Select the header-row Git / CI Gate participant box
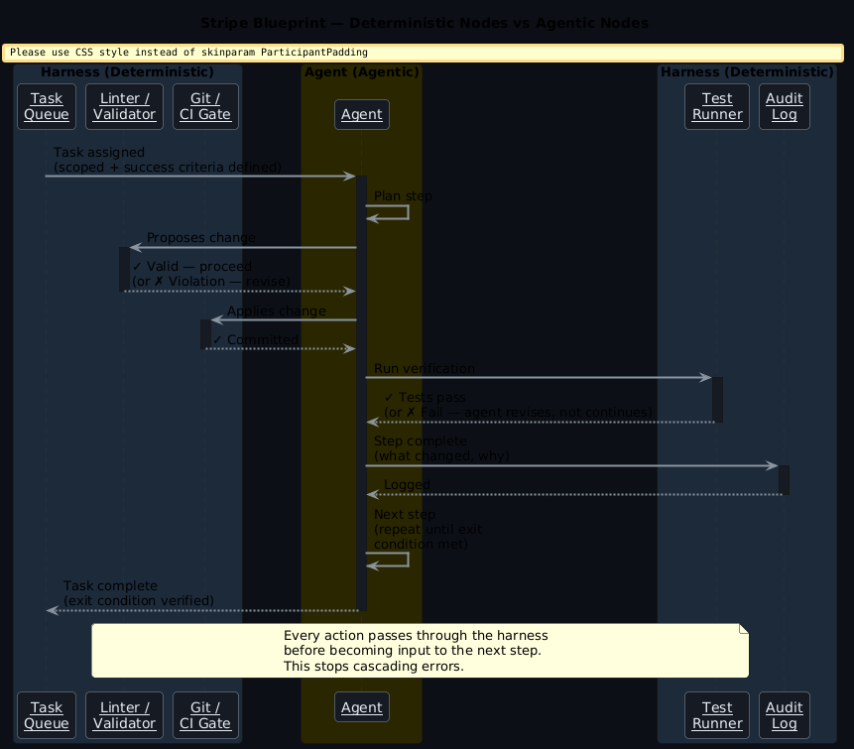The image size is (854, 749). click(x=205, y=106)
